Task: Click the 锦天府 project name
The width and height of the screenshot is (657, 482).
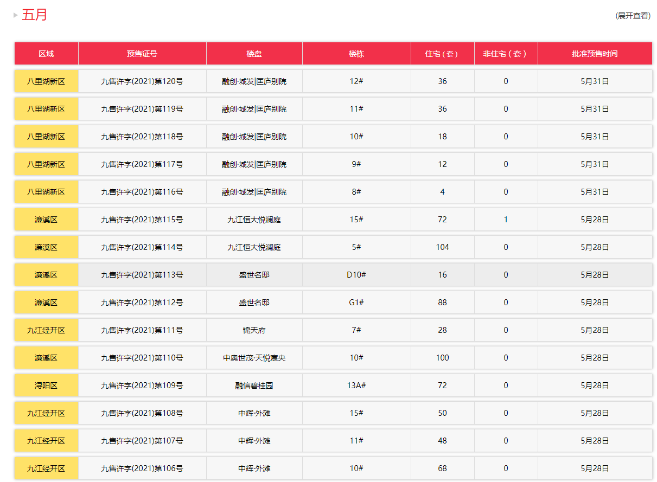Action: point(254,330)
